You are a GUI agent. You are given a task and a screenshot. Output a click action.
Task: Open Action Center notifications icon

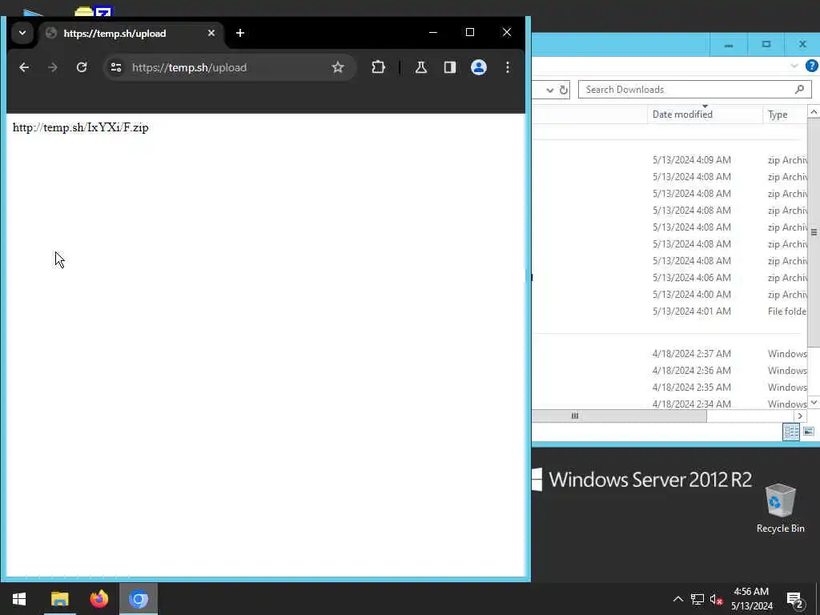pyautogui.click(x=795, y=599)
